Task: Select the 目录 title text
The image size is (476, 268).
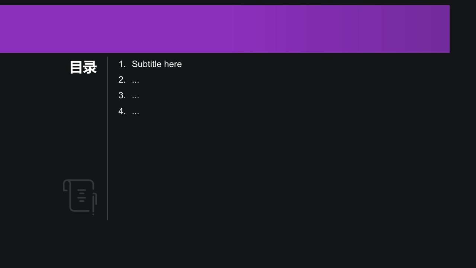Action: [83, 67]
